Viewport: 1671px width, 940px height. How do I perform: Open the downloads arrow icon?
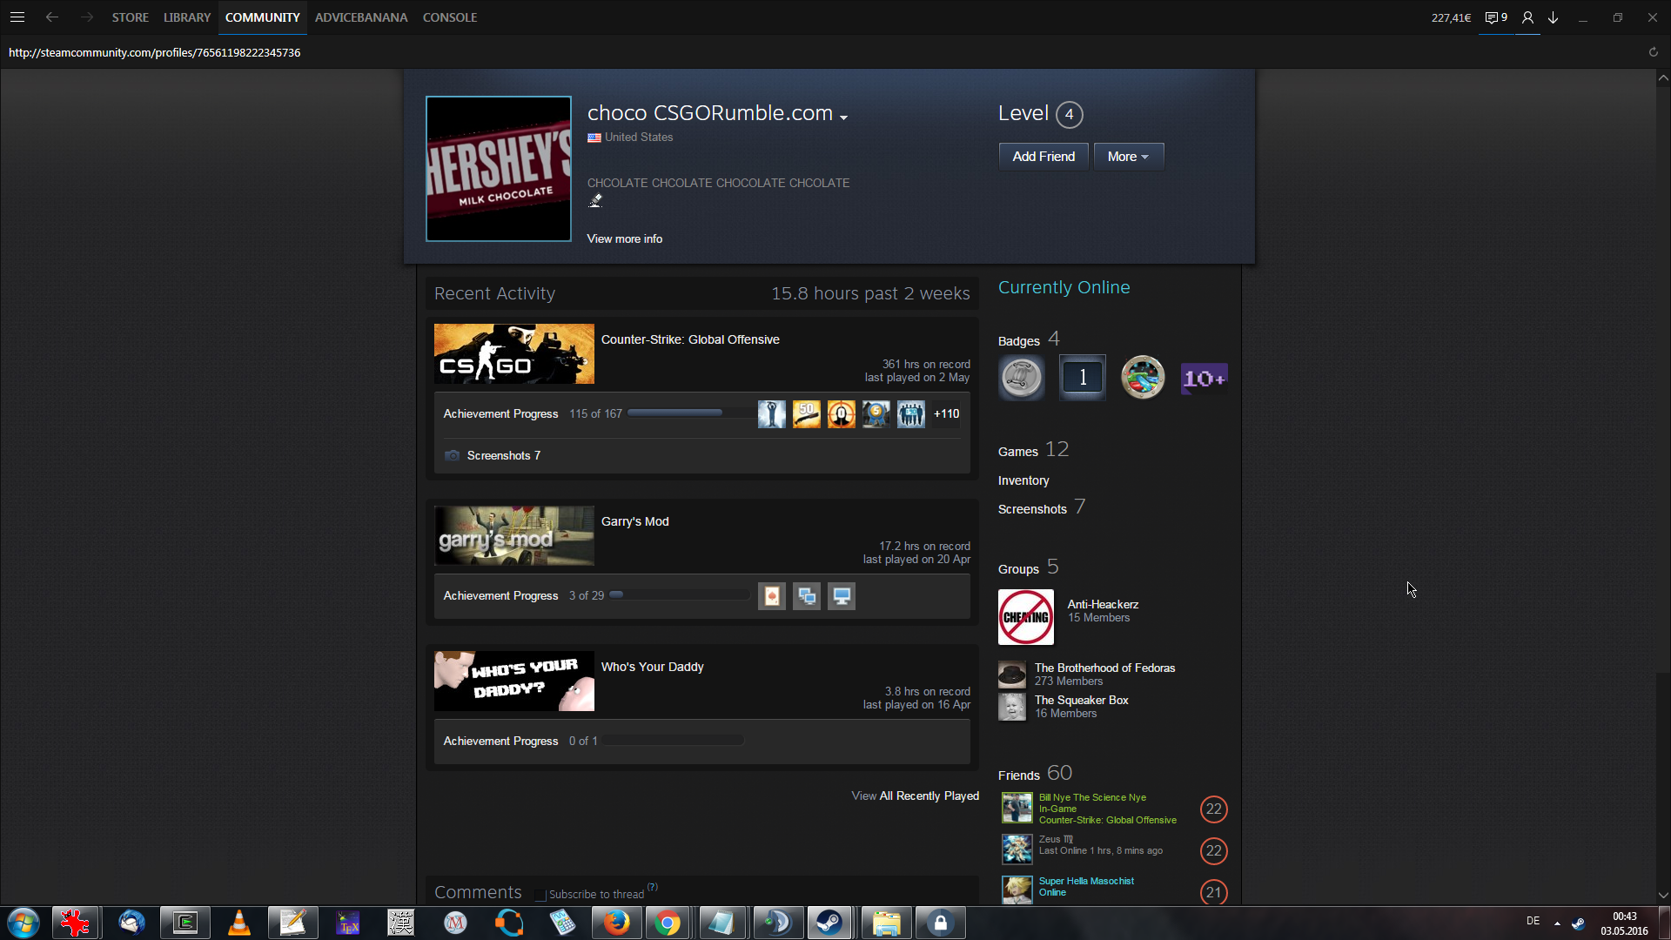pos(1553,17)
